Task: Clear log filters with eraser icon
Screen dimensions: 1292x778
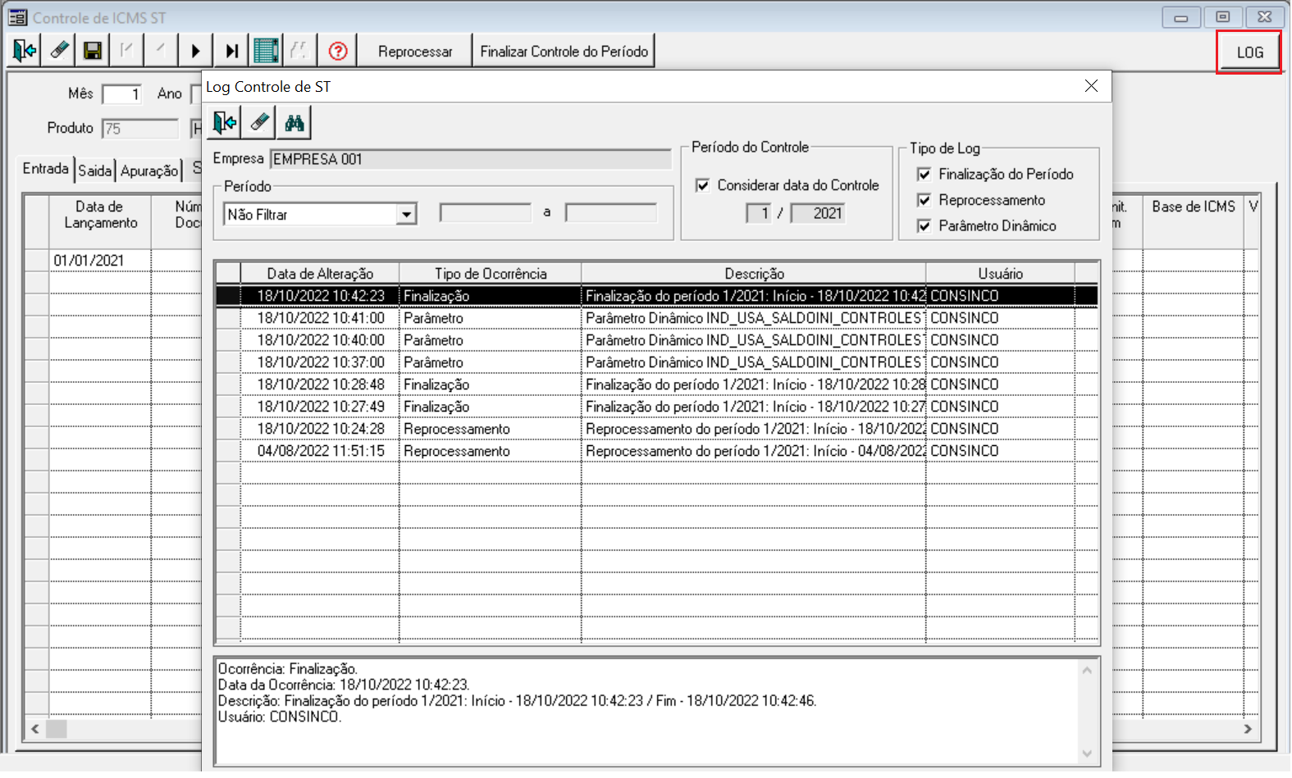Action: (x=259, y=123)
